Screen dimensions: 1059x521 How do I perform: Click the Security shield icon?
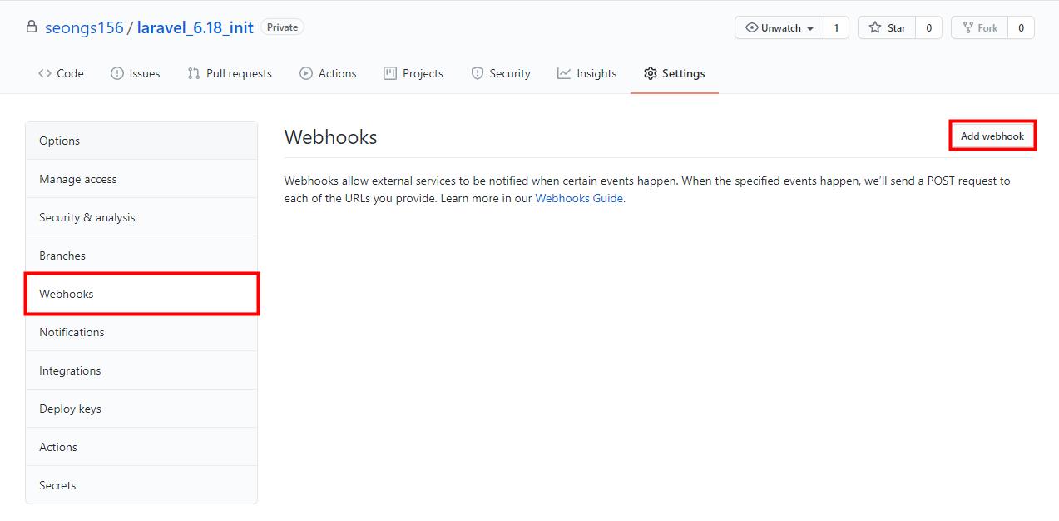(478, 73)
